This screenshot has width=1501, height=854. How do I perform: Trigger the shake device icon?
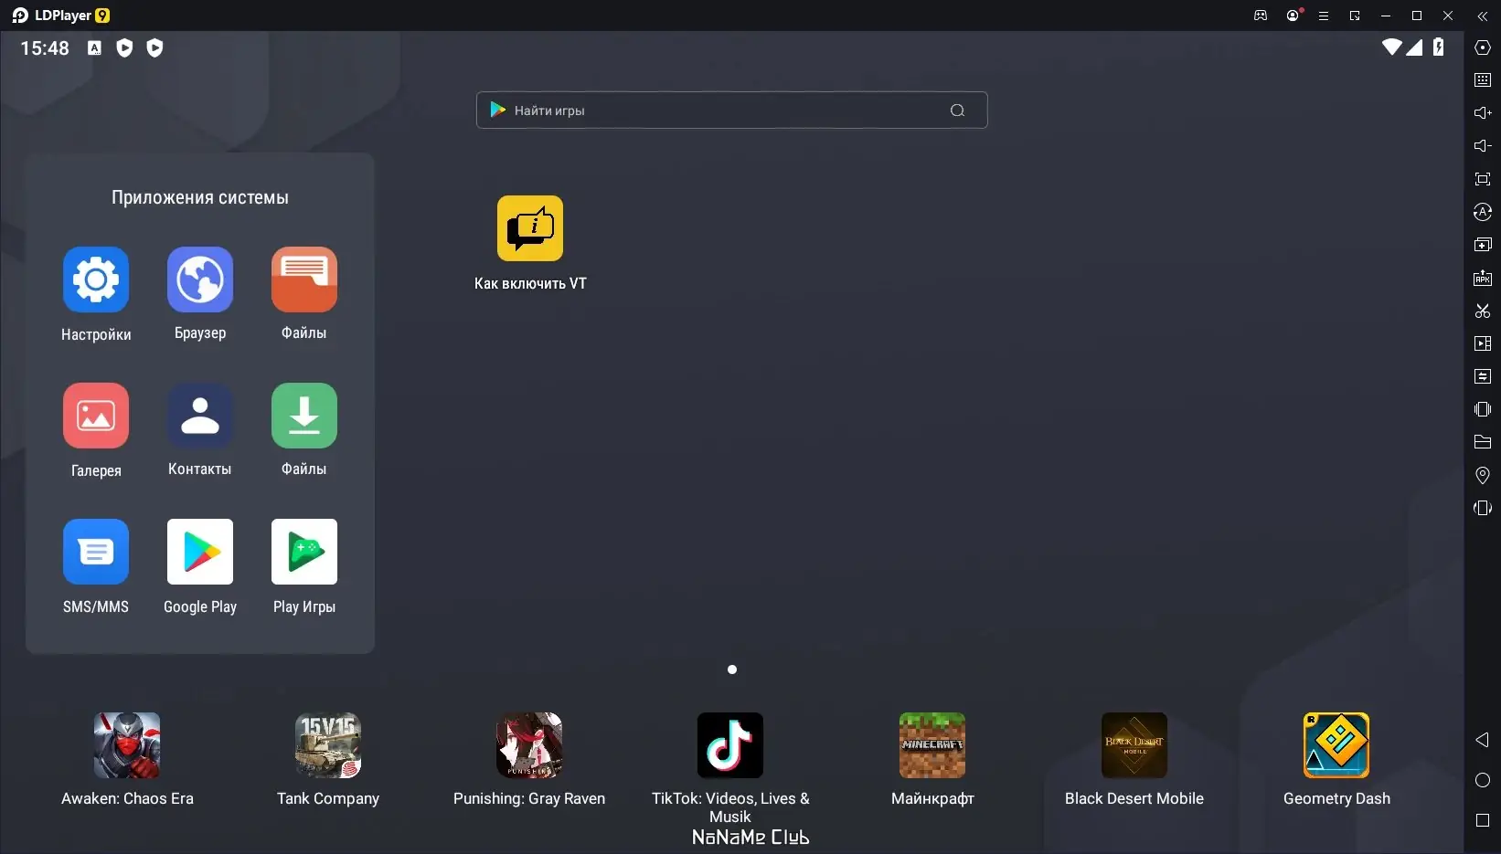(1483, 409)
